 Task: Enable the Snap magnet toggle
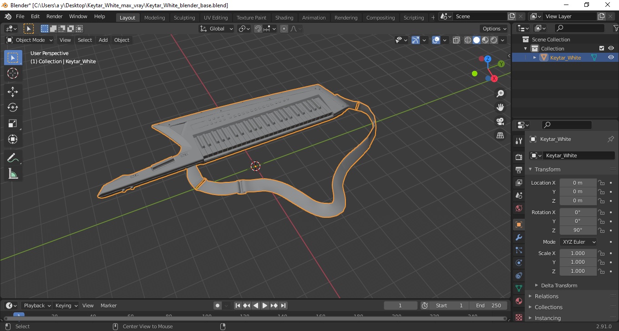(258, 29)
